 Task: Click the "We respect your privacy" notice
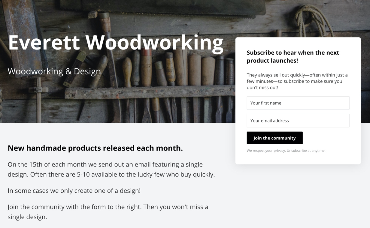tap(266, 151)
